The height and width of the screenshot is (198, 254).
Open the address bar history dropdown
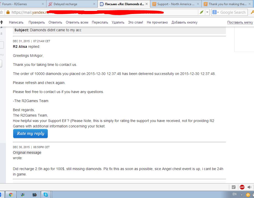207,12
